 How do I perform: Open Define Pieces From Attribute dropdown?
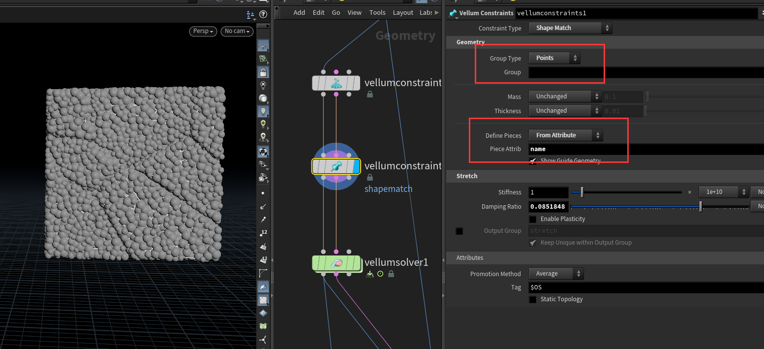point(566,135)
